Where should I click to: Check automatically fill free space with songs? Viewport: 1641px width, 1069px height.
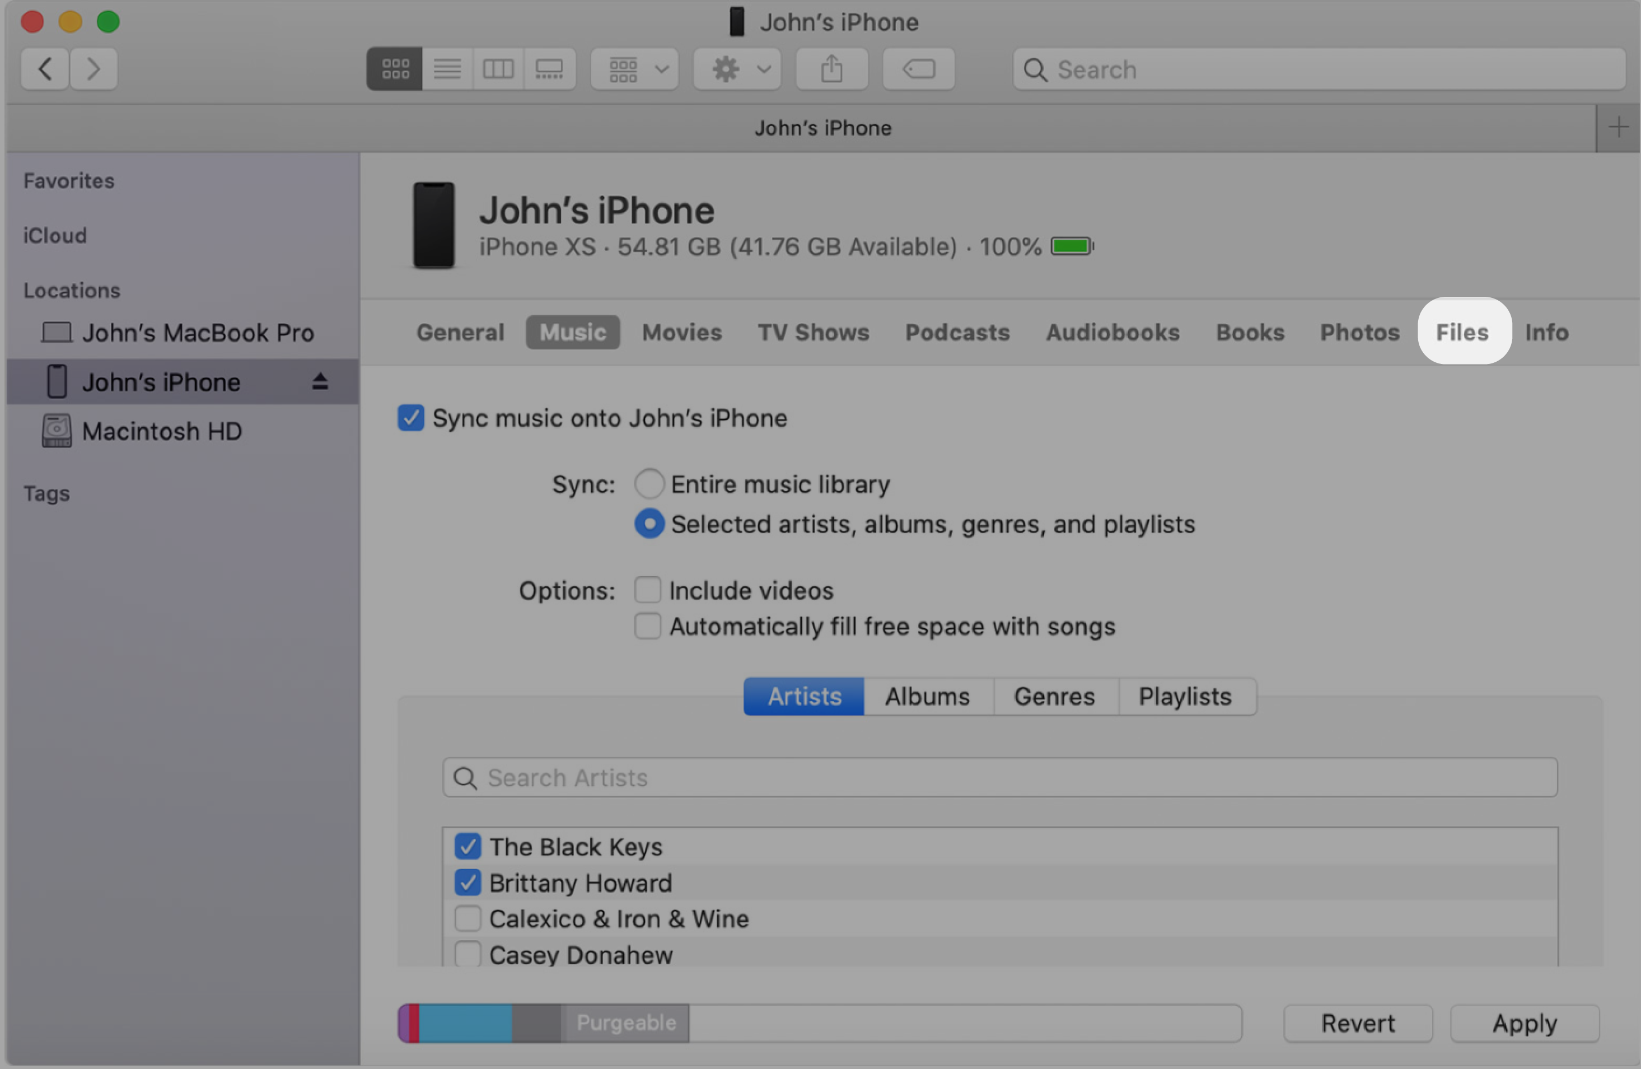tap(648, 624)
